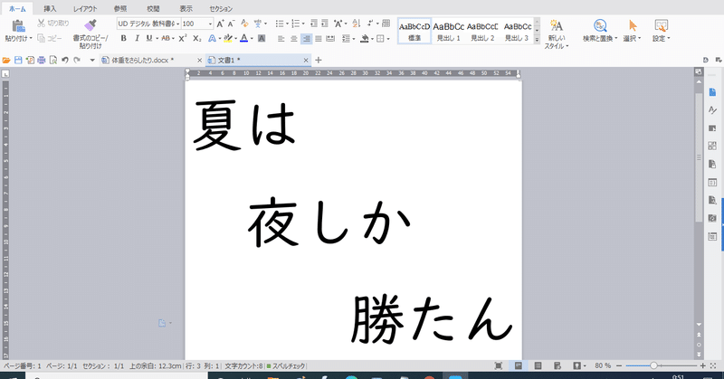Screen dimensions: 724x379
Task: Set right text alignment
Action: point(306,39)
